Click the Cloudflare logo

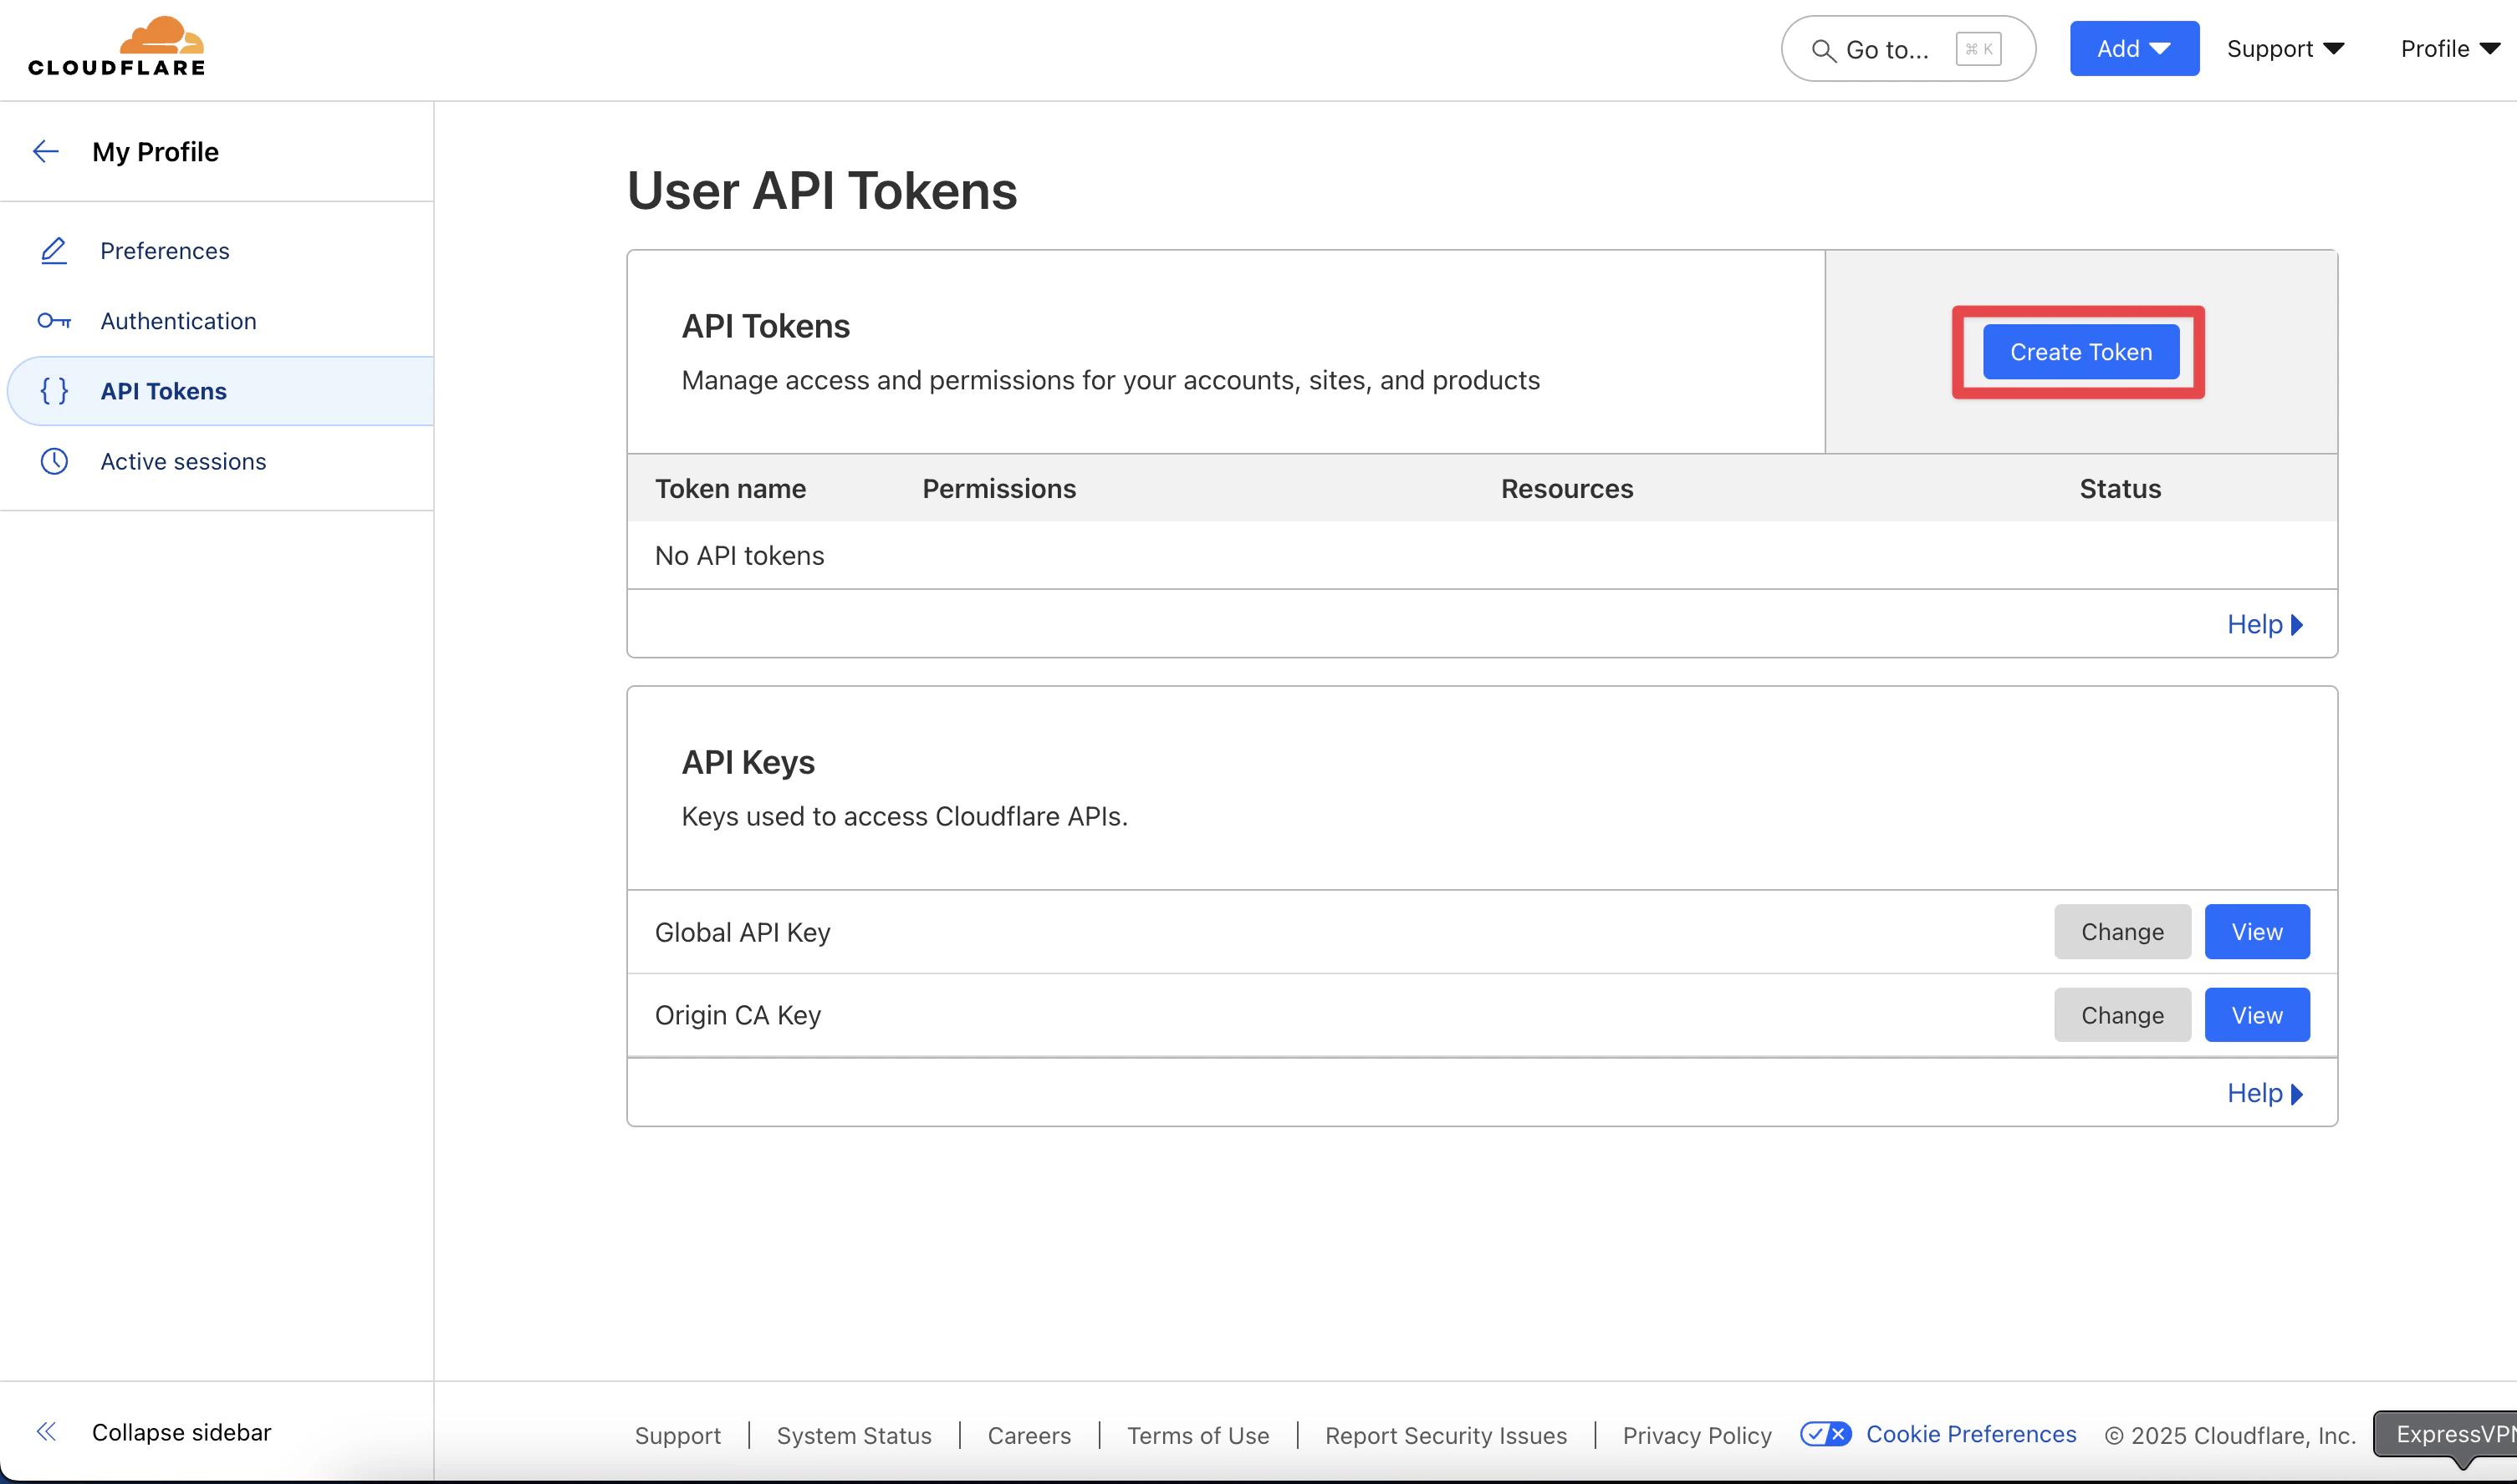pos(116,47)
